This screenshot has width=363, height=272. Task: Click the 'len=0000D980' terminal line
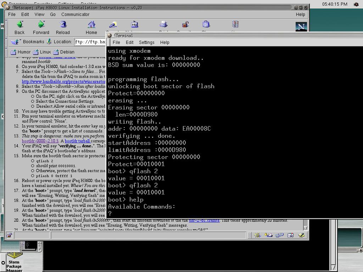pyautogui.click(x=136, y=114)
